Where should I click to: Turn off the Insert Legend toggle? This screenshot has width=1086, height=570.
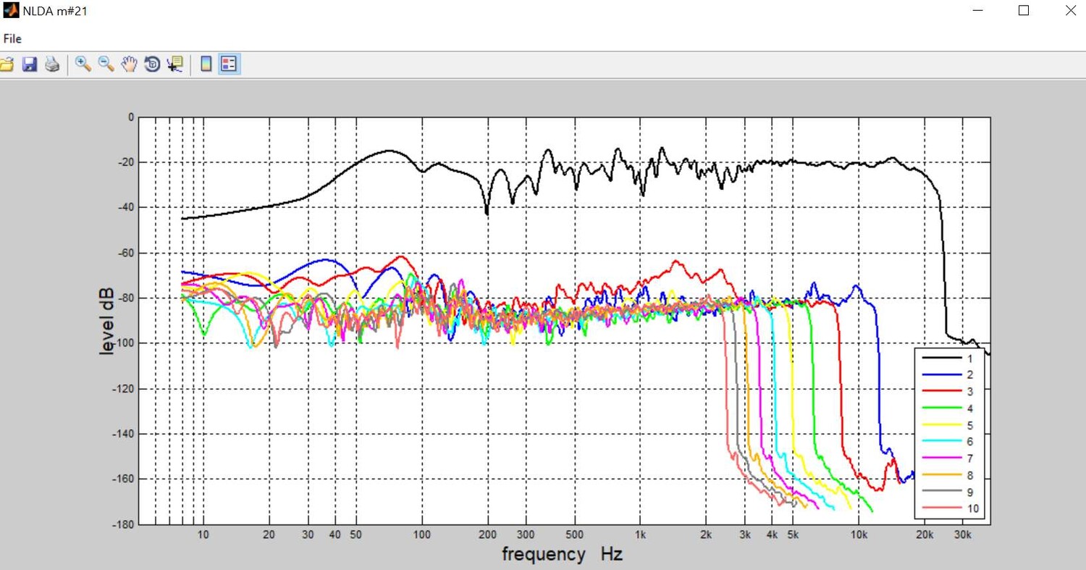229,64
